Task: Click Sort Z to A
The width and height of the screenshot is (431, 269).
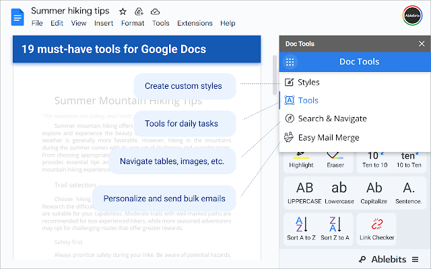Action: 335,229
